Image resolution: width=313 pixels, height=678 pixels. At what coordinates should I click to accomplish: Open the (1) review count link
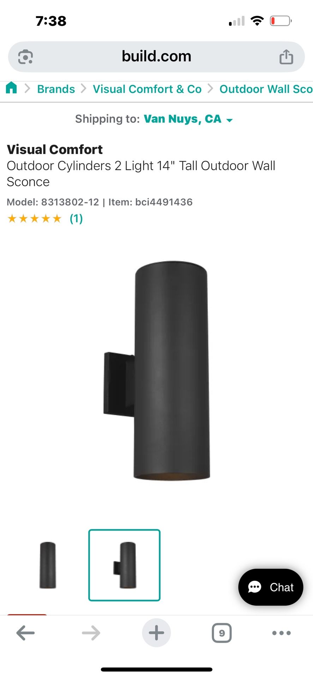point(76,219)
